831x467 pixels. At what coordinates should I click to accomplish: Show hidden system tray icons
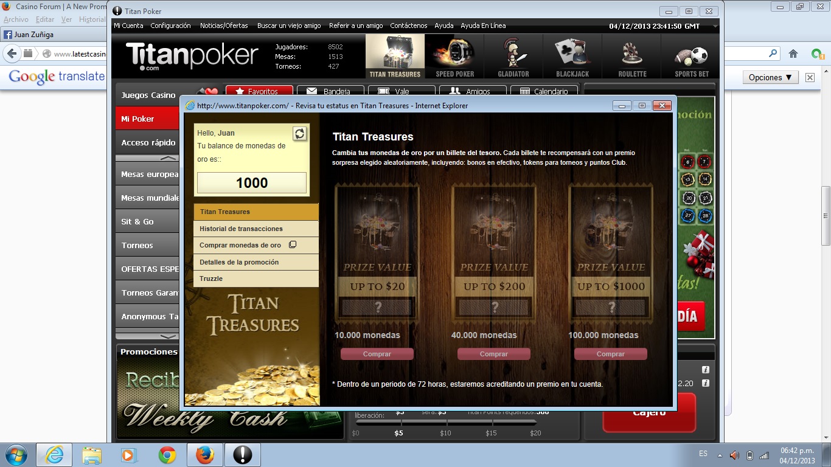click(720, 455)
